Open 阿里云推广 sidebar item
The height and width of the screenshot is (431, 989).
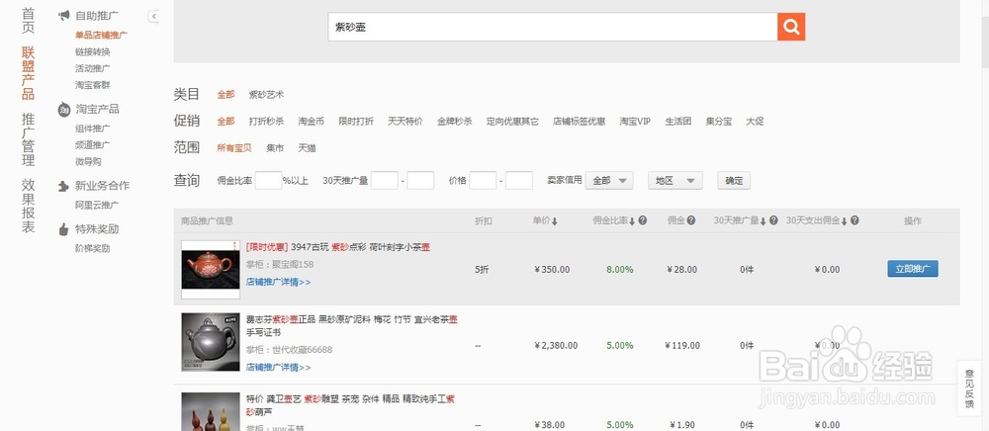pos(97,205)
